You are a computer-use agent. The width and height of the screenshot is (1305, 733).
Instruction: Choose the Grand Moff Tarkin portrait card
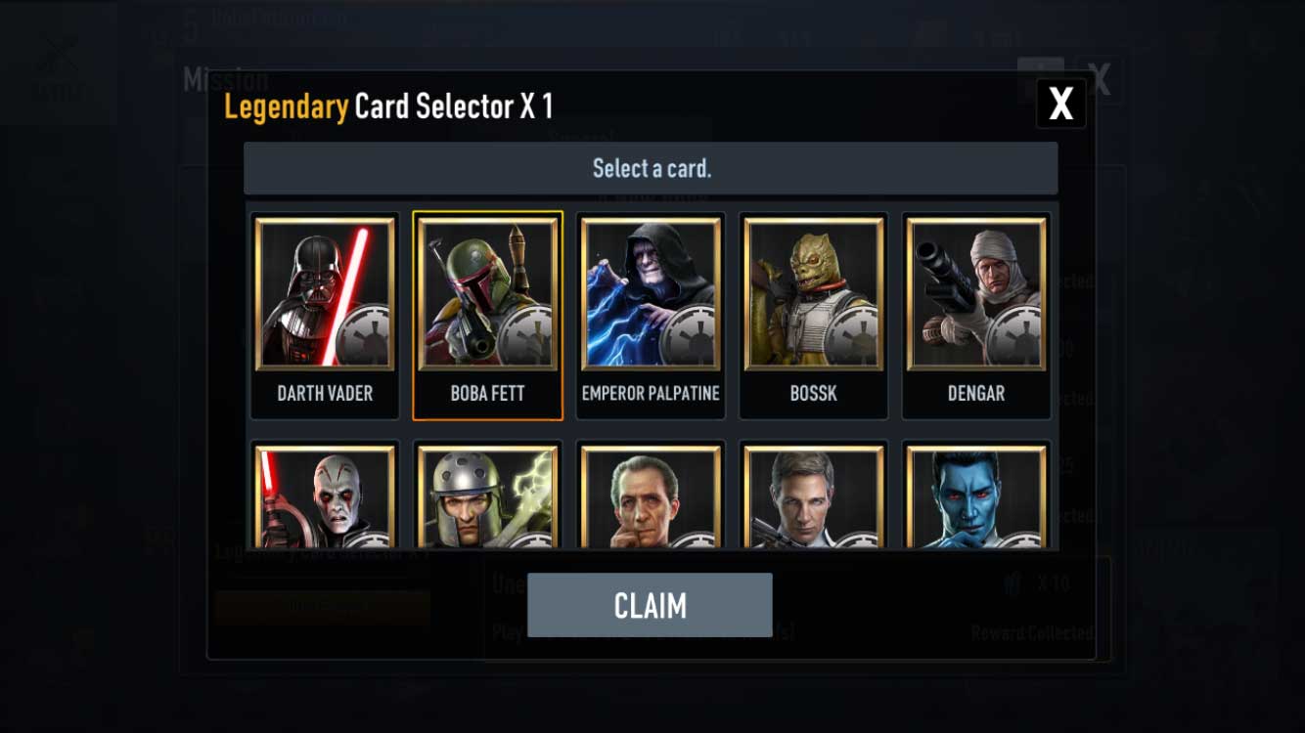(651, 495)
